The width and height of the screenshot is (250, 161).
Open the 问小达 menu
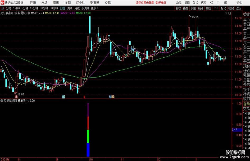click(80, 3)
